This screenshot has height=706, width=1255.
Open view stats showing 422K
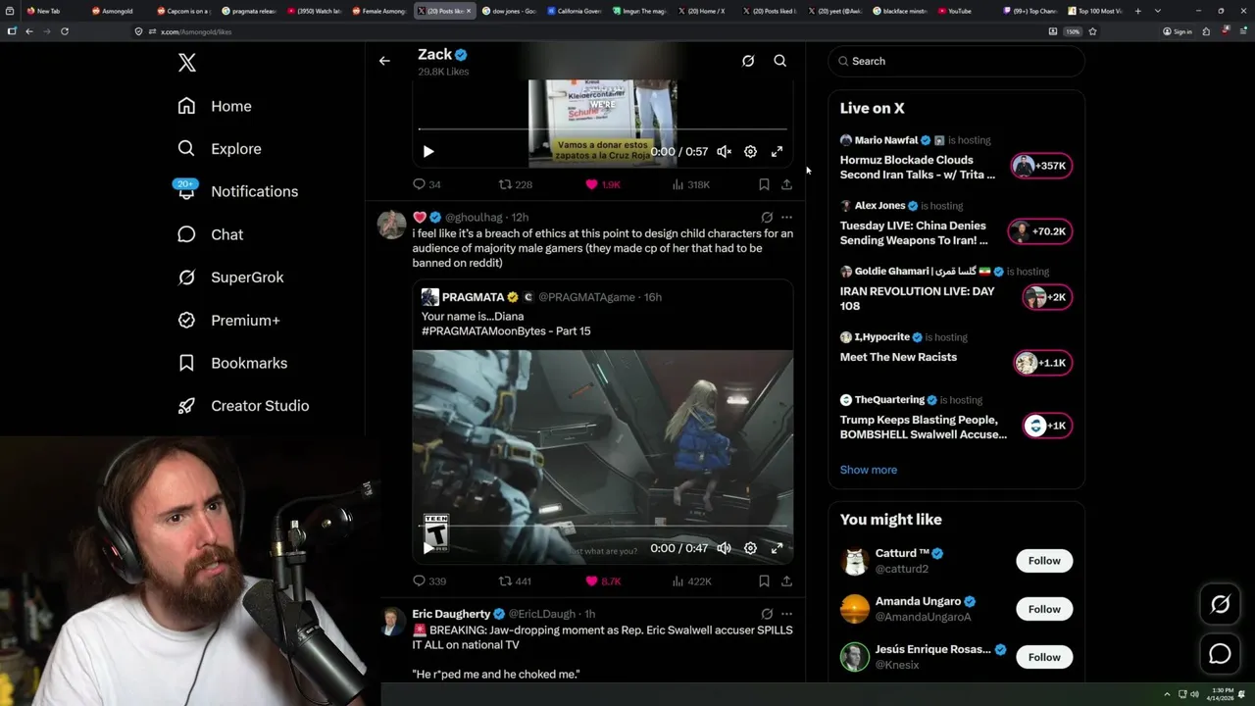coord(691,581)
